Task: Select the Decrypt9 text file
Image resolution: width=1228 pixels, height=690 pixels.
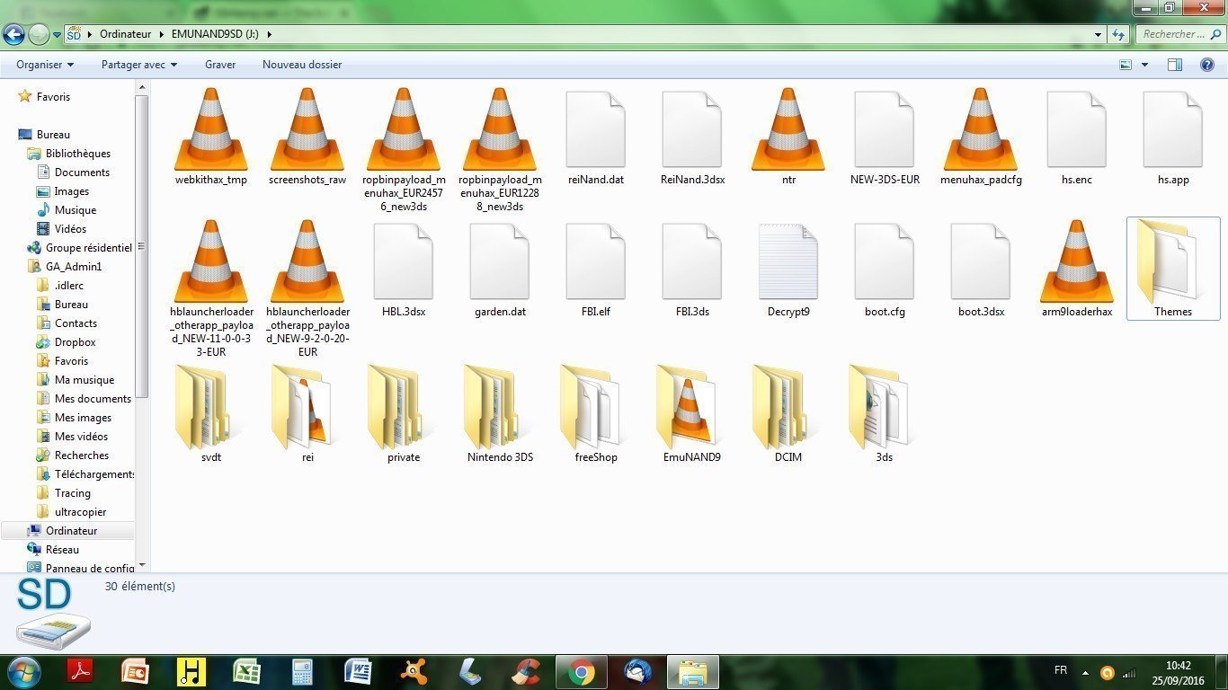Action: click(788, 270)
